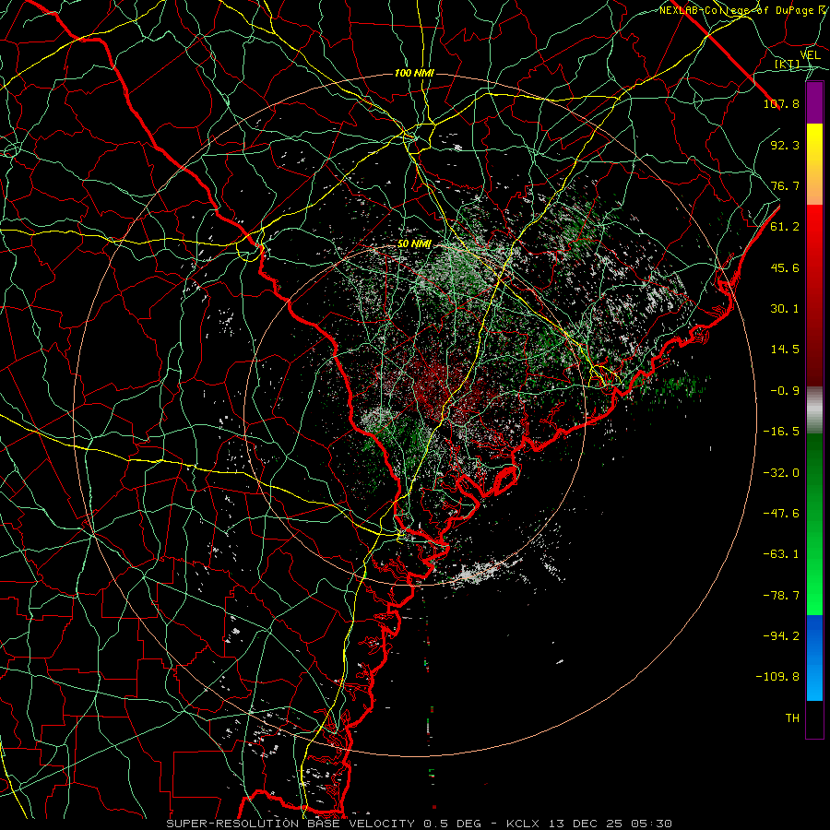Click the 92.3 velocity scale value
Screen dimensions: 830x830
click(785, 145)
